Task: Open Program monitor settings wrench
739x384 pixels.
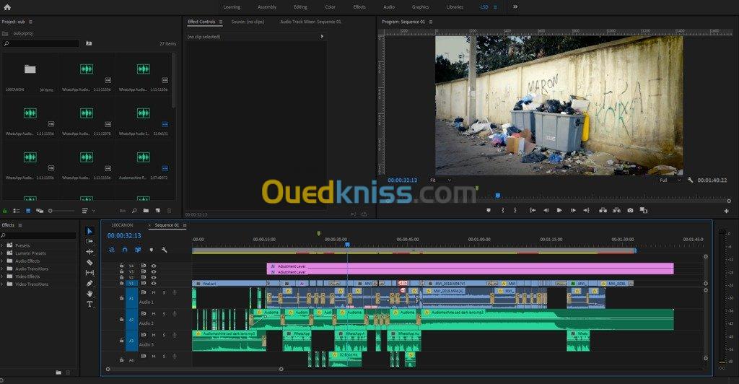Action: [x=691, y=180]
